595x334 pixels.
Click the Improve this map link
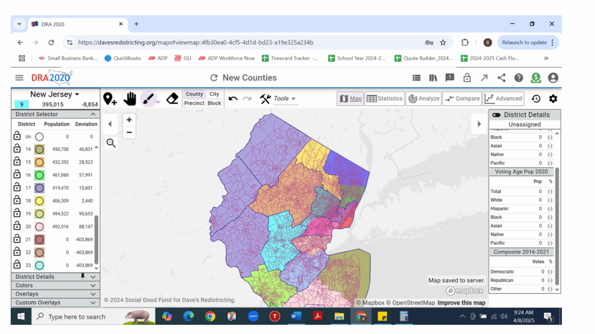pos(461,303)
